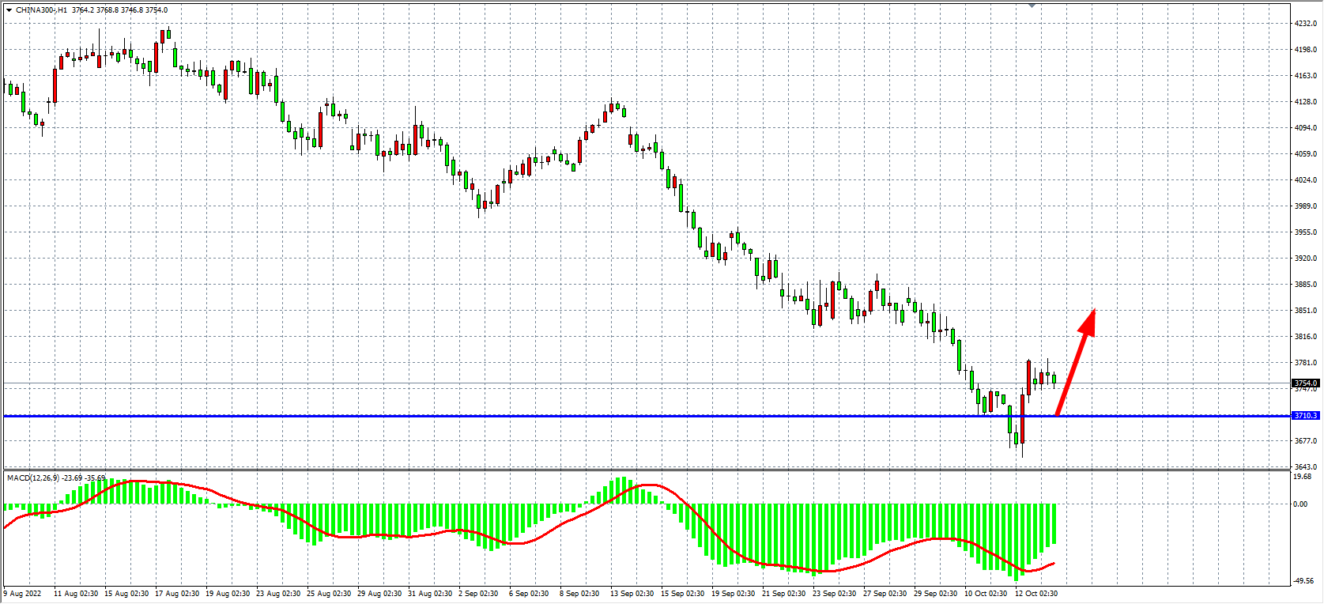Click the 23 Aug 02:30 time label
The height and width of the screenshot is (604, 1324).
[278, 593]
